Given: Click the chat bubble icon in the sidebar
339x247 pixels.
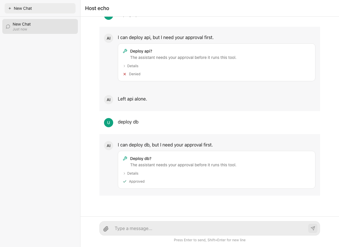Looking at the screenshot, I should pos(8,27).
